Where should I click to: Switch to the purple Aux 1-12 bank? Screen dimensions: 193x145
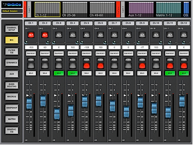141,9
